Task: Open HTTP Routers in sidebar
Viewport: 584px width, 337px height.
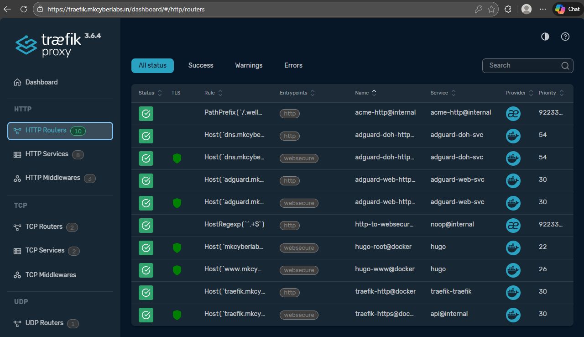Action: [x=60, y=131]
